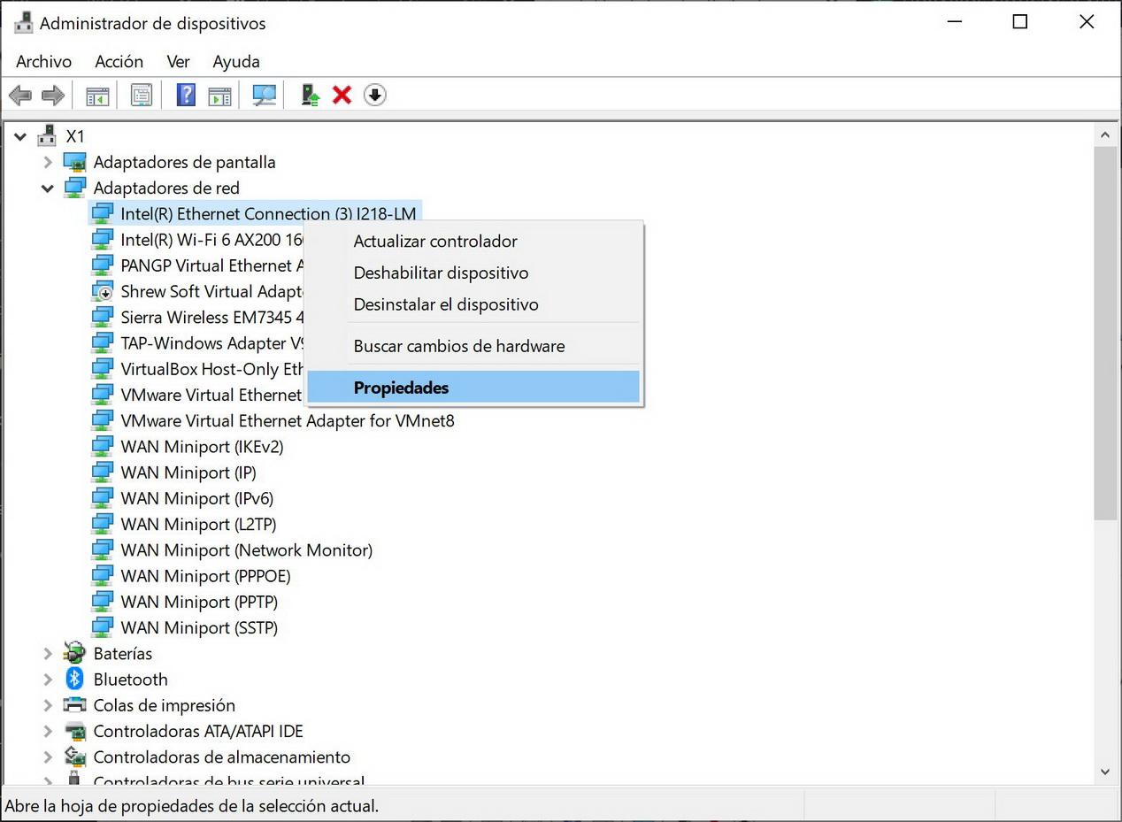Select WAN Miniport (PPPOE)

(x=205, y=576)
